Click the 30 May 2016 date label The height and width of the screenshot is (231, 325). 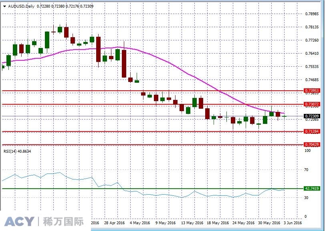pos(269,223)
